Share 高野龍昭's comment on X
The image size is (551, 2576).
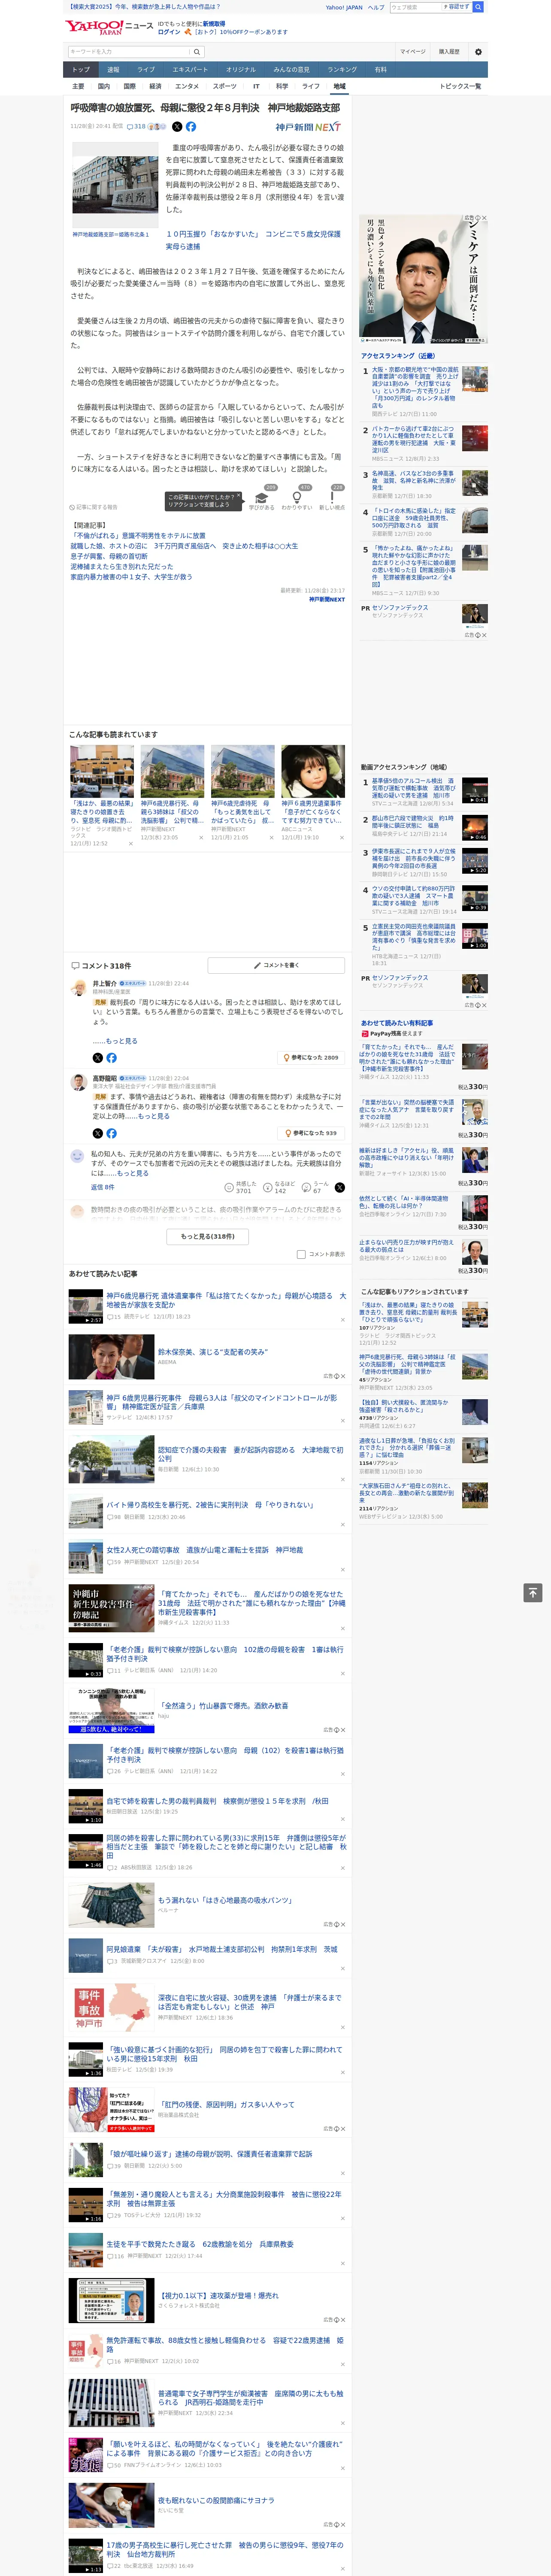click(x=98, y=1133)
